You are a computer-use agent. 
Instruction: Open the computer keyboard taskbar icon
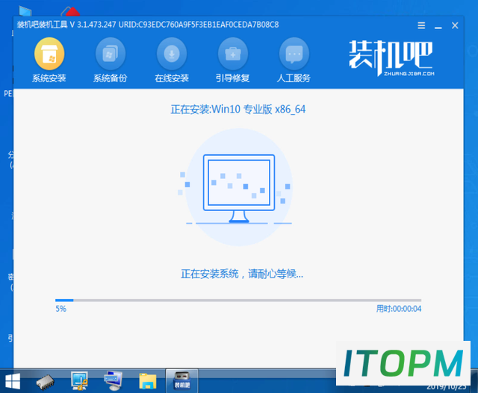113,380
